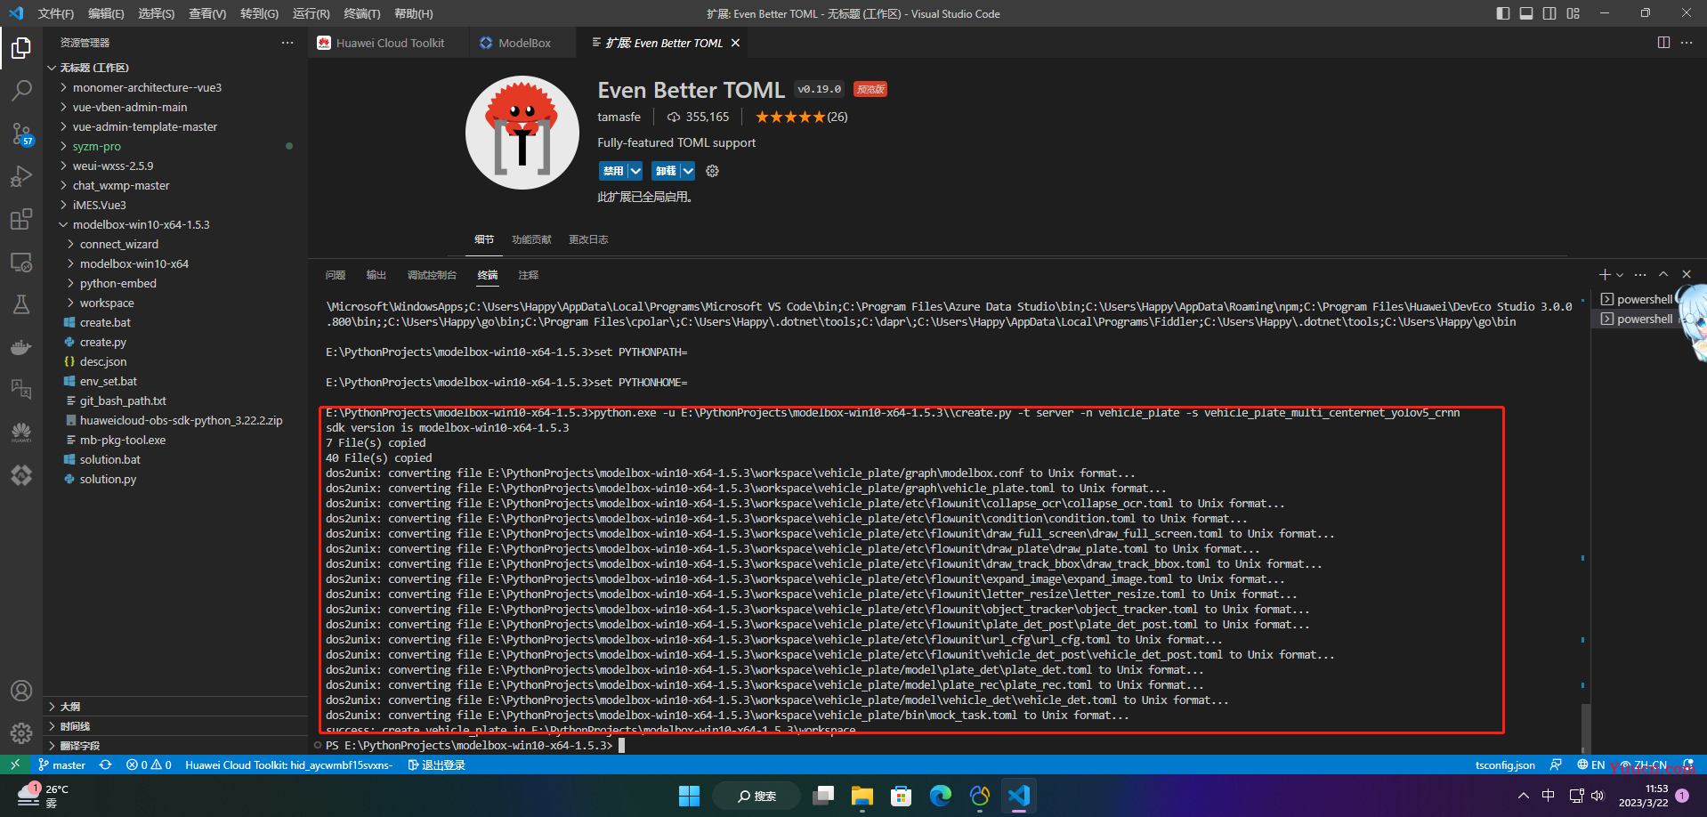Open the dropdown beside the 禁用 button
Screen dimensions: 1707x817
[635, 171]
